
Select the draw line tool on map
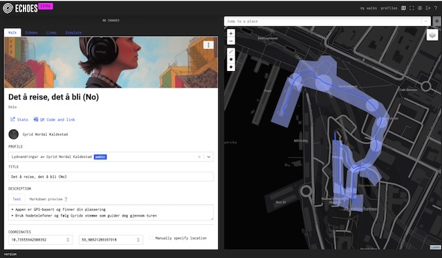[231, 52]
